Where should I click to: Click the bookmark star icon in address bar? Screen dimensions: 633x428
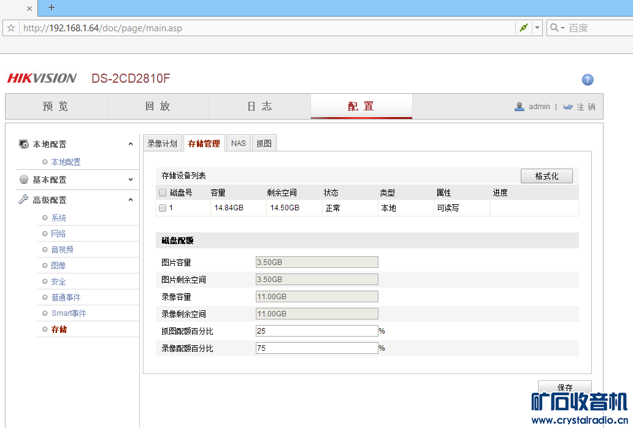11,28
